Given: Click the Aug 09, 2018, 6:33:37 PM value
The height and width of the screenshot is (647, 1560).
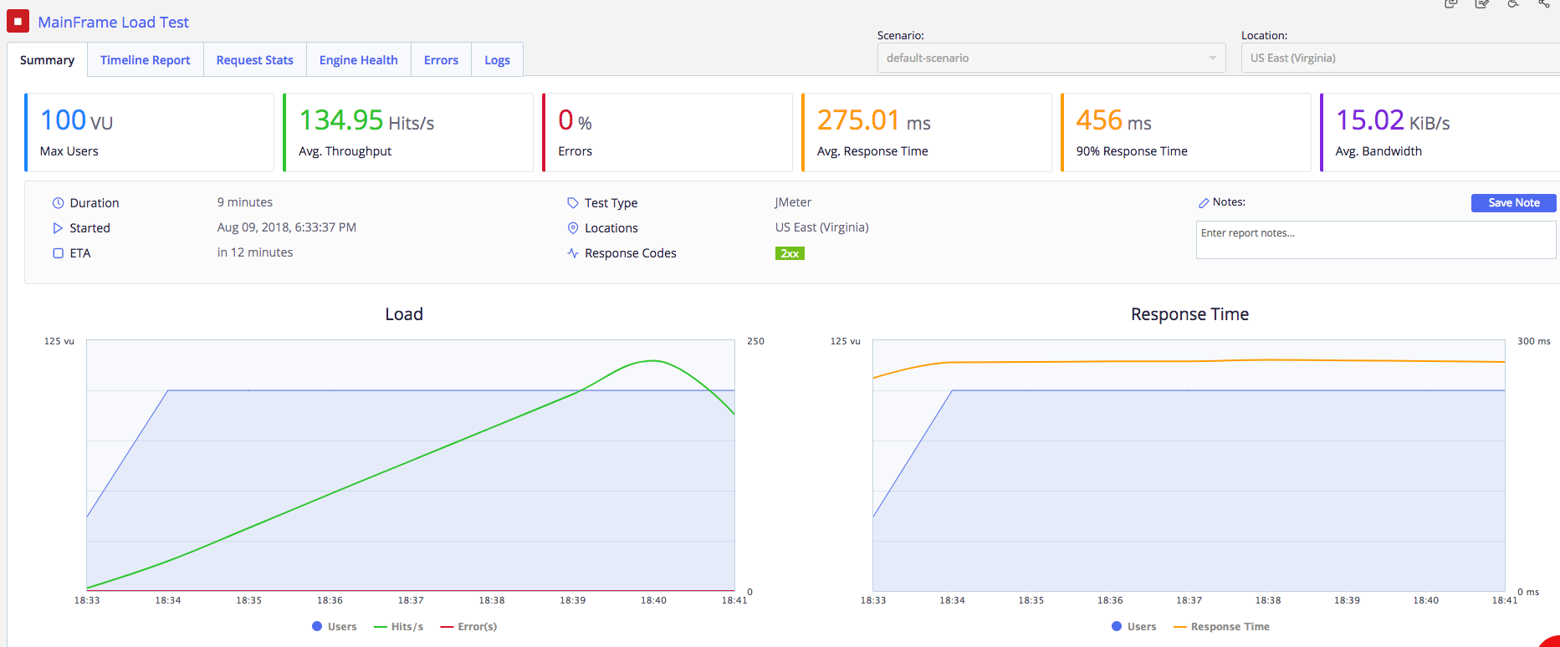Looking at the screenshot, I should pyautogui.click(x=287, y=227).
